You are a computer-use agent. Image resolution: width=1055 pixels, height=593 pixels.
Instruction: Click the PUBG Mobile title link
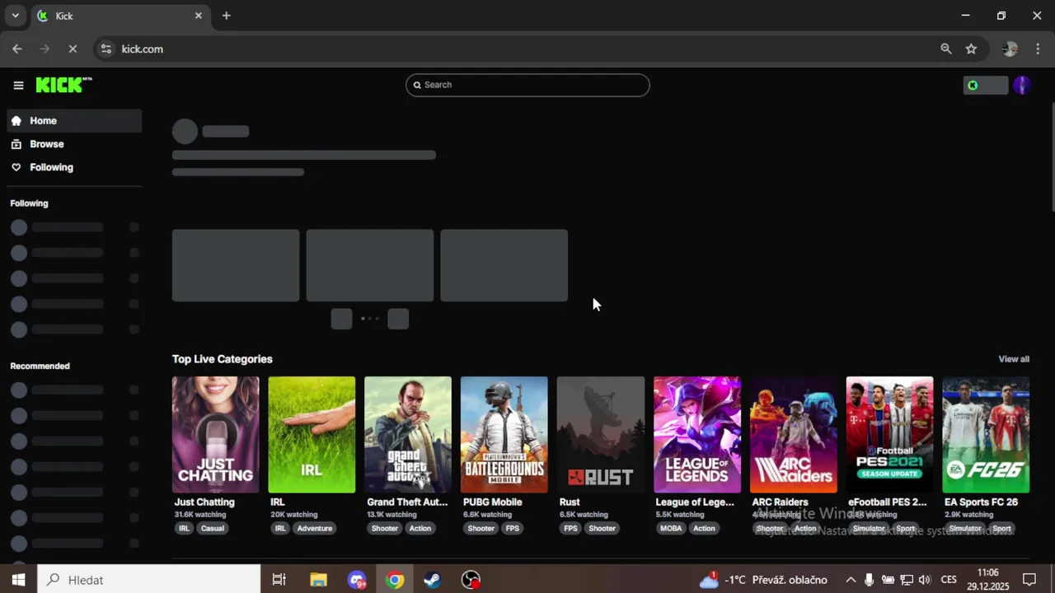pos(493,502)
